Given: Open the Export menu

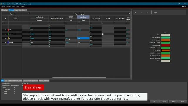Looking at the screenshot, I should pyautogui.click(x=3, y=6).
